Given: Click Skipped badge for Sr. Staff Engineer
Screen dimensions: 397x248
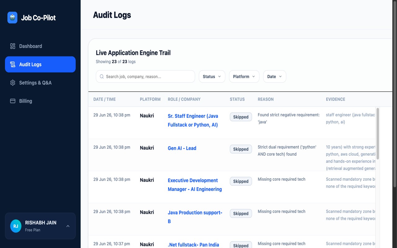Looking at the screenshot, I should [x=241, y=117].
